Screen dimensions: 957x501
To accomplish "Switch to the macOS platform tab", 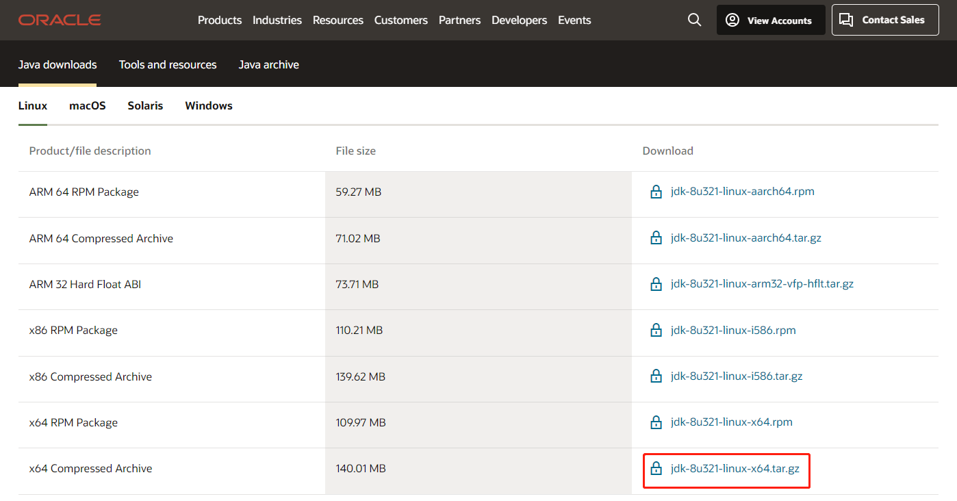I will coord(88,106).
